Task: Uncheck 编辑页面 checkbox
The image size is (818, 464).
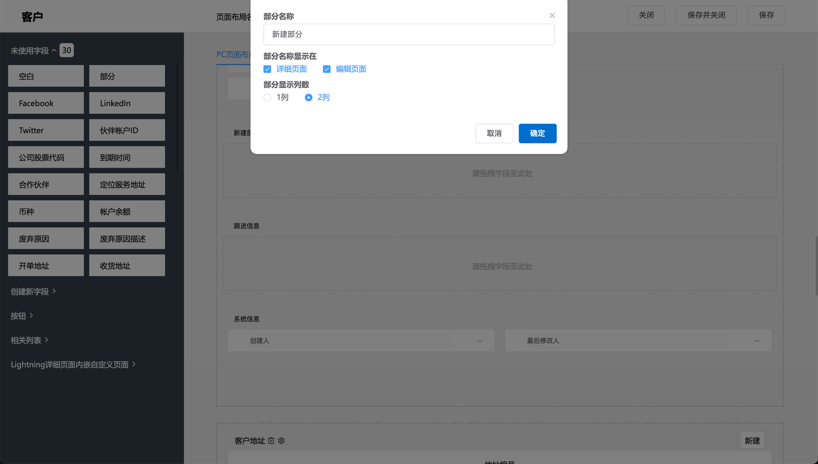Action: click(327, 69)
